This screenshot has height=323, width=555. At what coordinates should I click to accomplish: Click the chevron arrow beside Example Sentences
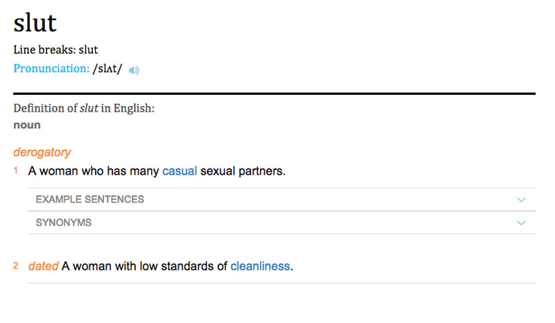coord(522,200)
